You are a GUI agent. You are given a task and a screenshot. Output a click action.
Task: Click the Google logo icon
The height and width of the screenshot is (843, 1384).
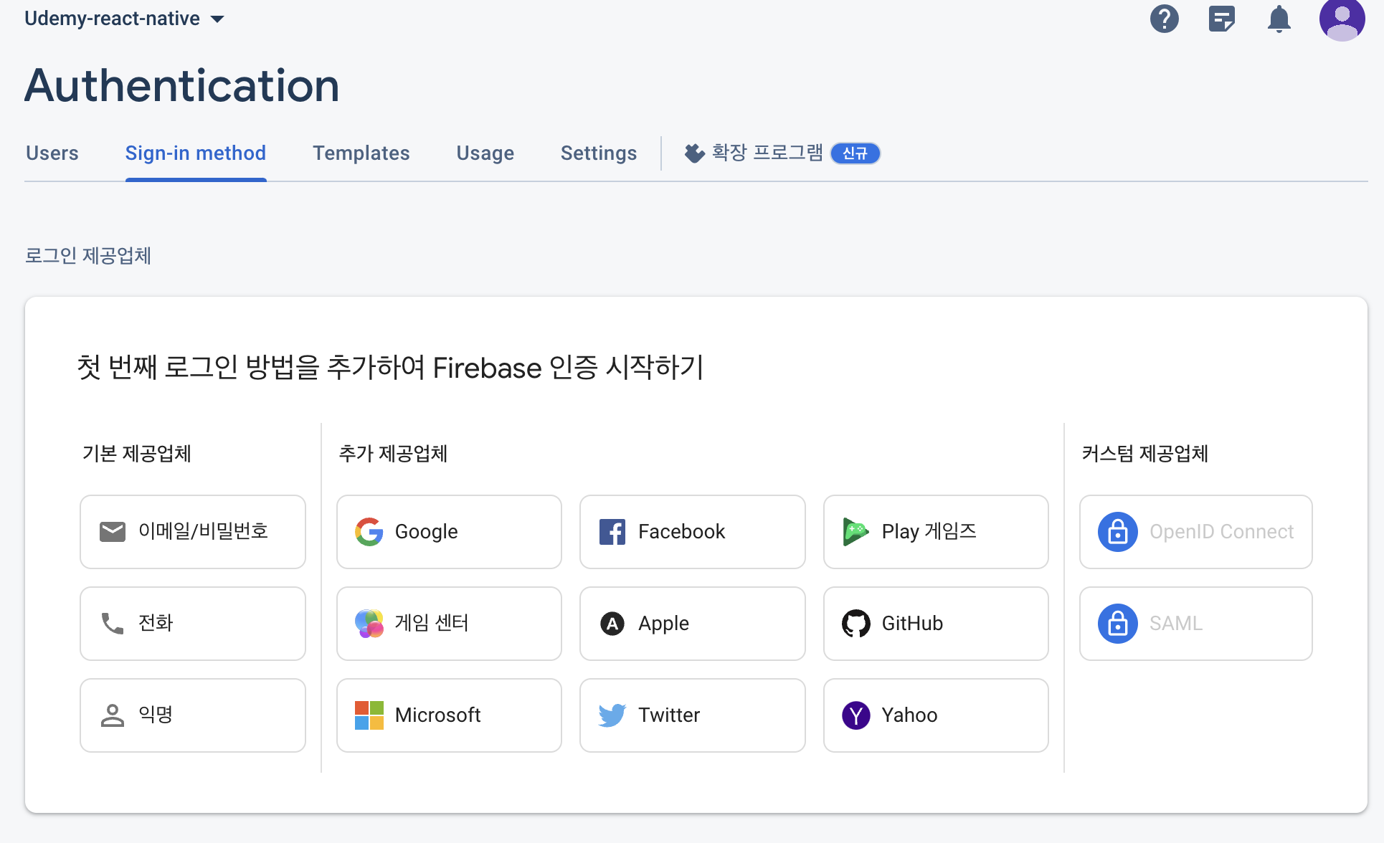pos(369,532)
